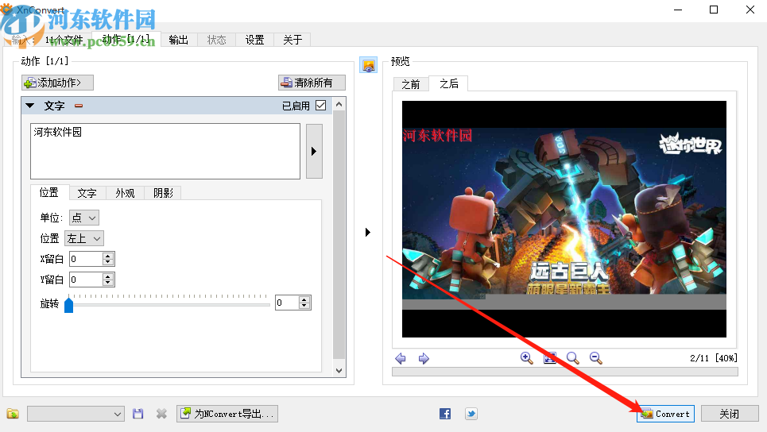Uncheck the 已启用 checkbox
Screen dimensions: 767x432
pyautogui.click(x=321, y=106)
